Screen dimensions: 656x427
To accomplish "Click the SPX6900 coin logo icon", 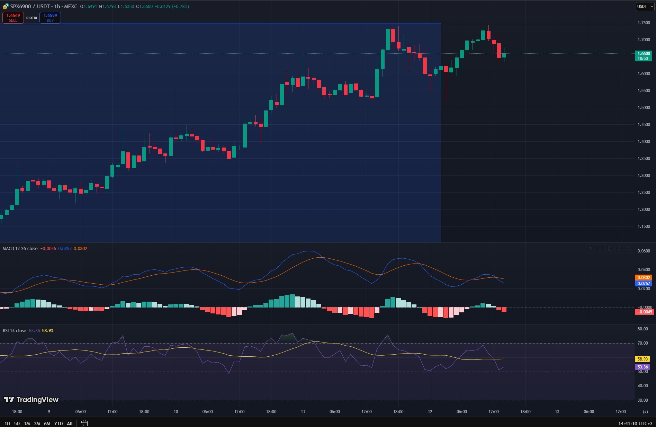I will pyautogui.click(x=6, y=6).
